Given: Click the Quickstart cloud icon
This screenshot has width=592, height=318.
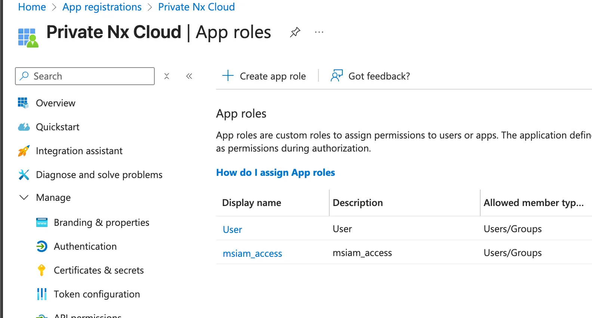Looking at the screenshot, I should (24, 127).
